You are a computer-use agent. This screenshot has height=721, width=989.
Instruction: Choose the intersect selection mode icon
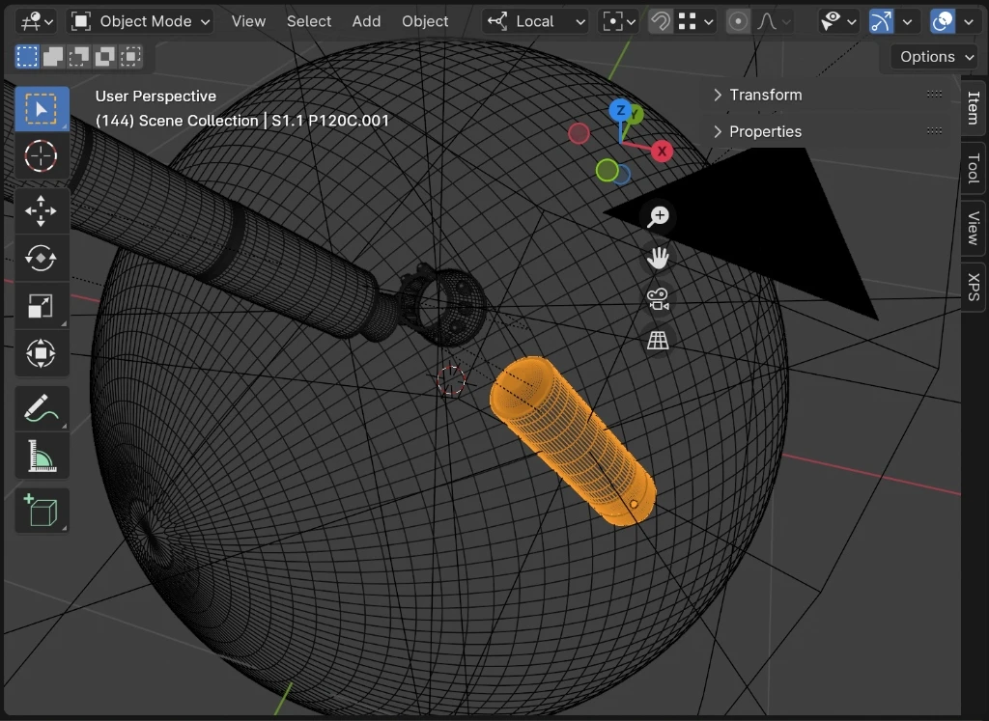coord(130,57)
